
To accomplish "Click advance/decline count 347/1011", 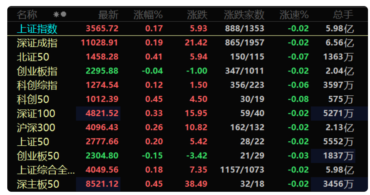I will pos(244,71).
